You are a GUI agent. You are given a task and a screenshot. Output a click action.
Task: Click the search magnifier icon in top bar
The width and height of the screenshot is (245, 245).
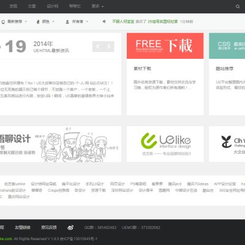(238, 7)
